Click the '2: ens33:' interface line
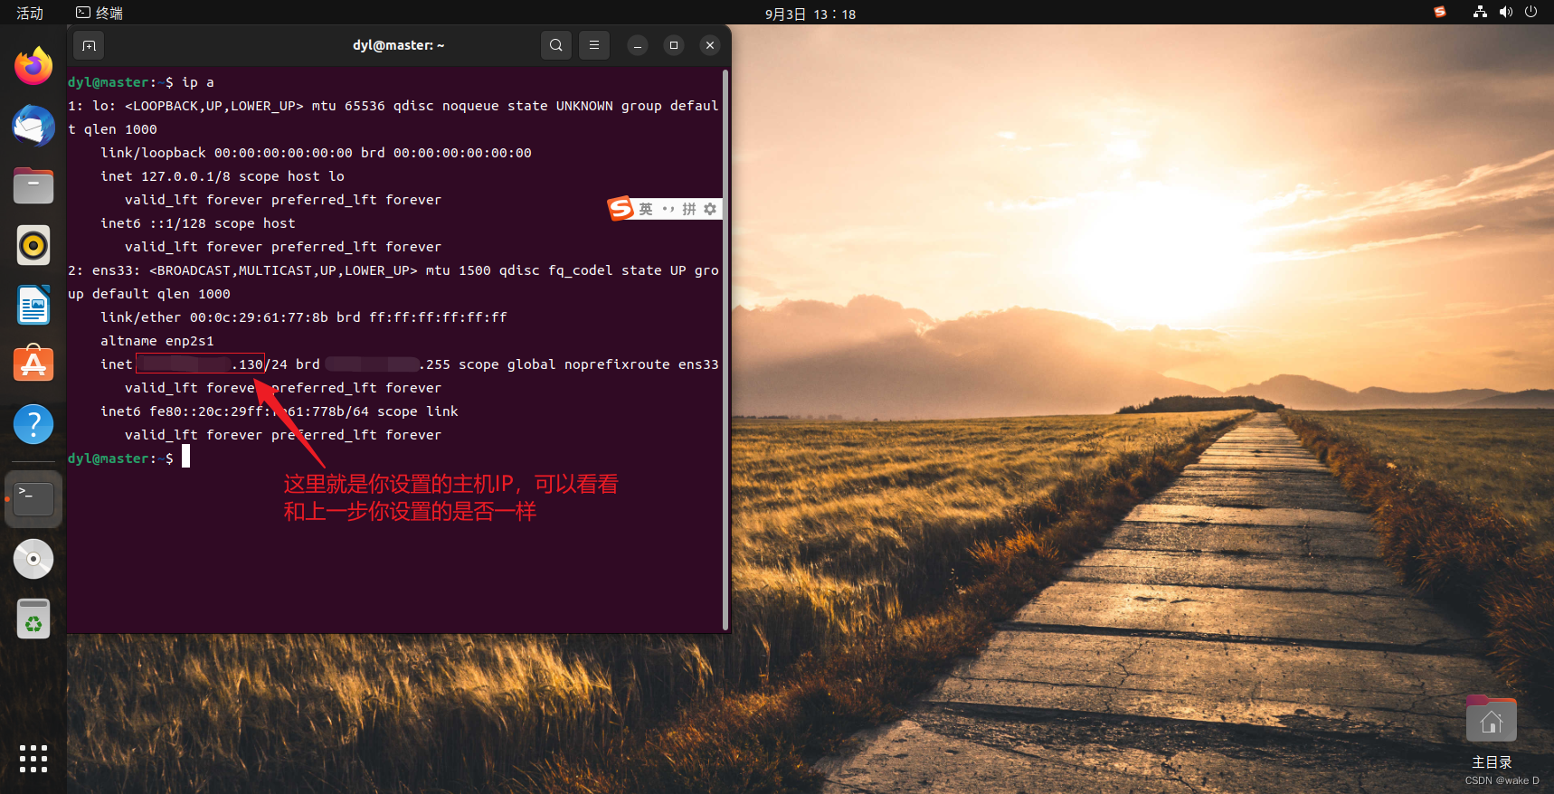Viewport: 1554px width, 794px height. coord(393,270)
